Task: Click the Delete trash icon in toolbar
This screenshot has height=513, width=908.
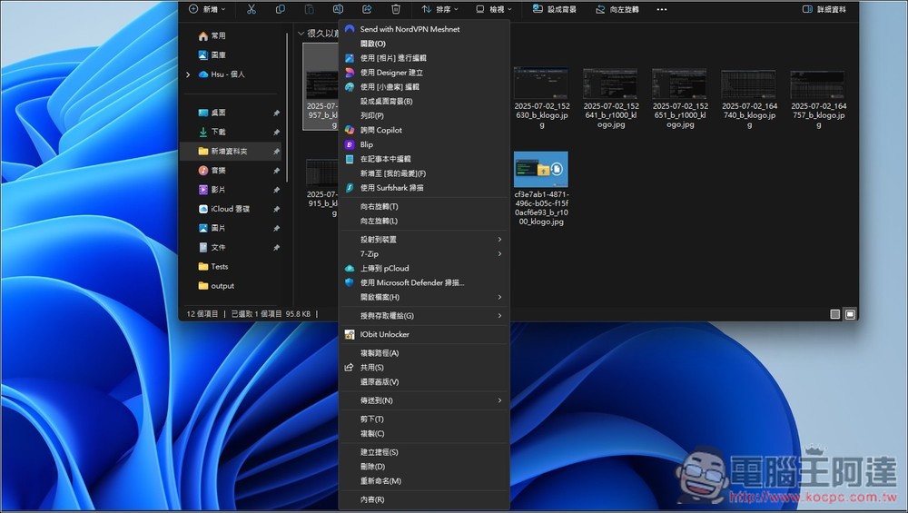Action: click(396, 9)
